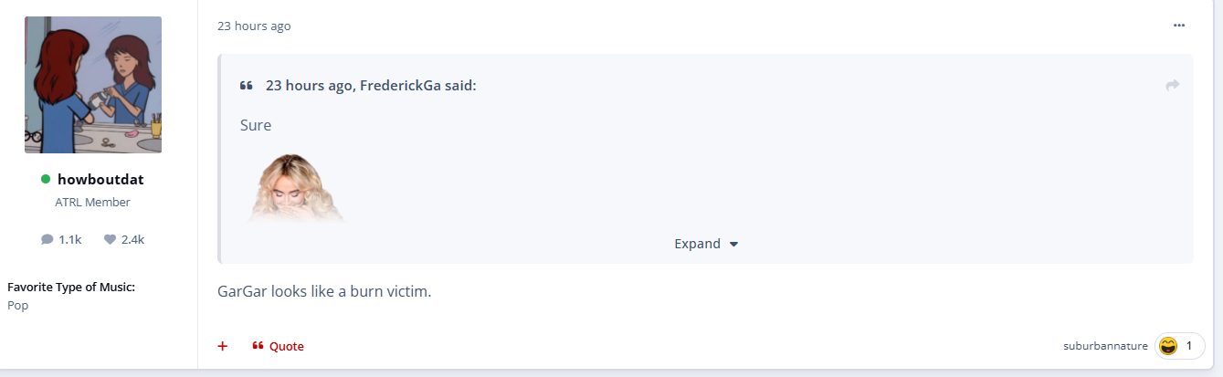
Task: Open the suburbannature reactor profile
Action: pyautogui.click(x=1105, y=346)
